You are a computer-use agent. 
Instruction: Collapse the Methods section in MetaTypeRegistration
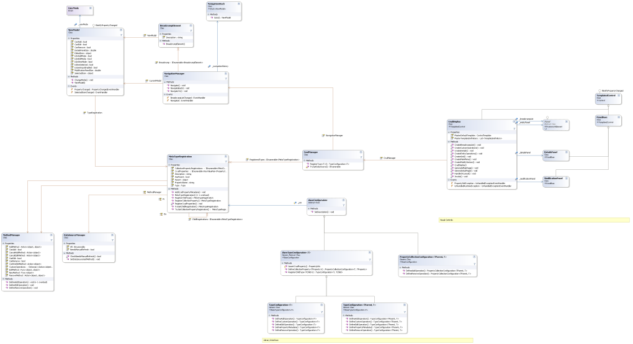(x=169, y=189)
